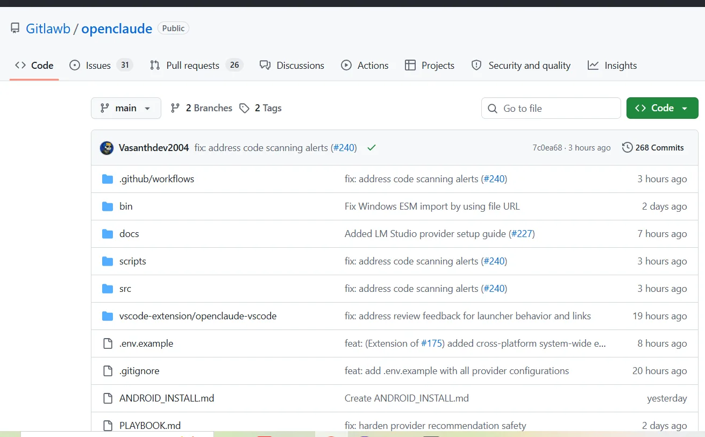Open the ANDROID_INSTALL.md file
705x437 pixels.
pos(167,398)
